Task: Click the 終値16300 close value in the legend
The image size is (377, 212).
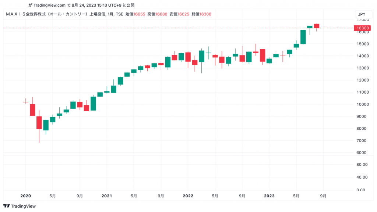Action: pyautogui.click(x=201, y=14)
